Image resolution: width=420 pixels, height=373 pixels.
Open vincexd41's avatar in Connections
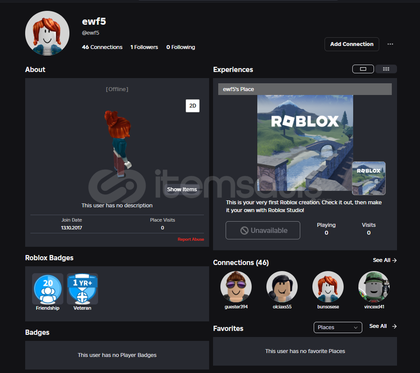374,287
